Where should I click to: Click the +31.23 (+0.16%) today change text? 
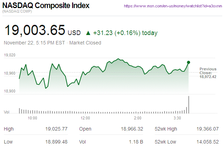pos(125,33)
